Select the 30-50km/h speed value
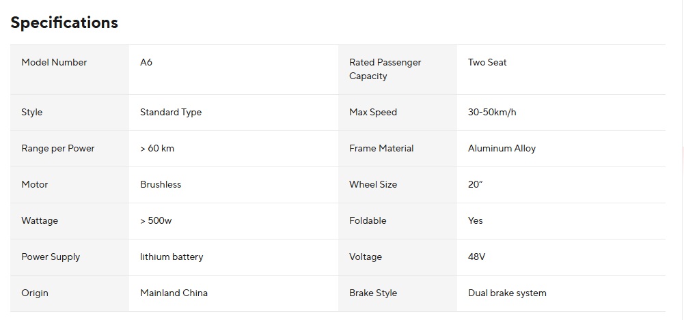 pos(492,112)
